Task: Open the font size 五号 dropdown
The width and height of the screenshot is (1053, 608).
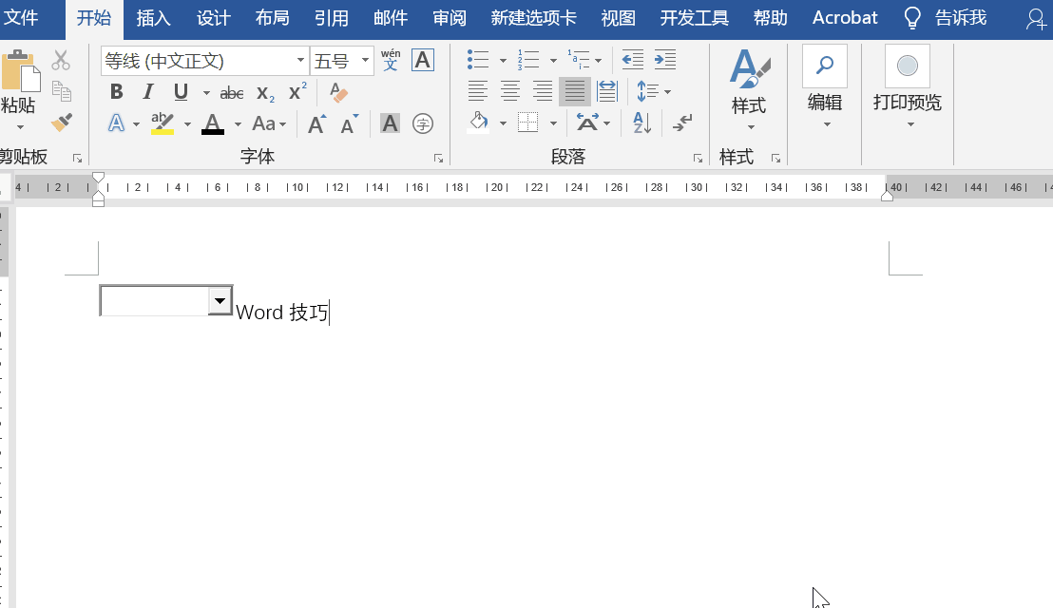Action: [x=365, y=61]
